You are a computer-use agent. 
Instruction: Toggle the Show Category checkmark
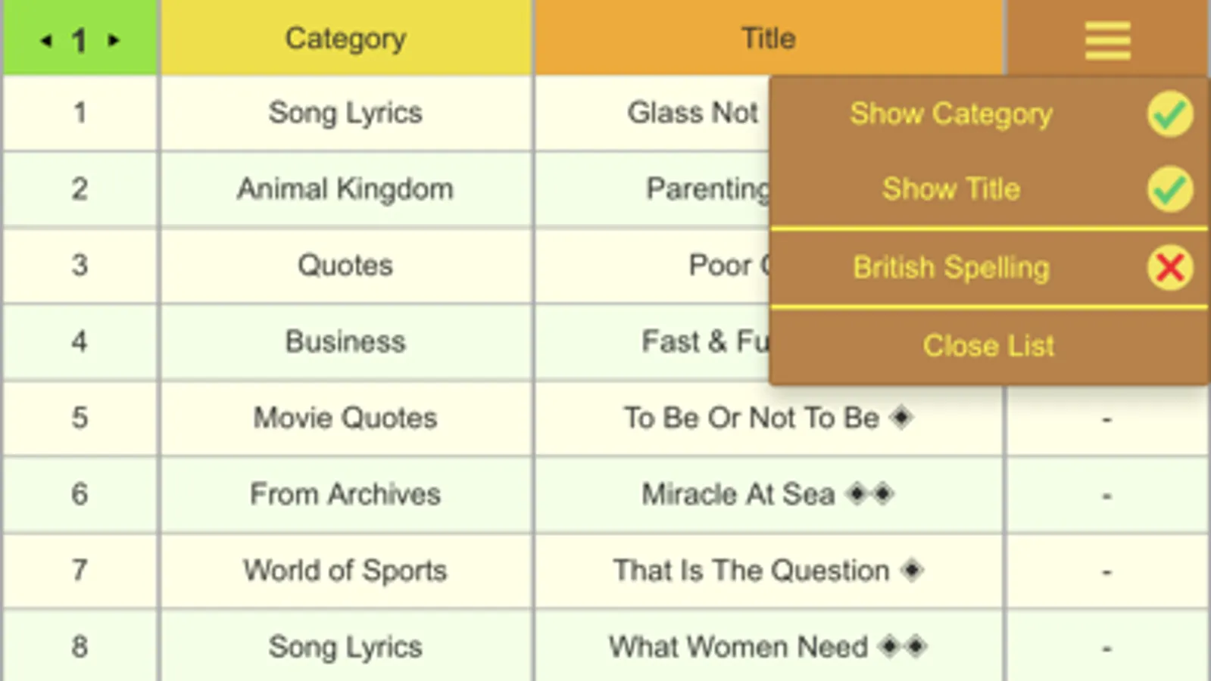[x=1169, y=114]
